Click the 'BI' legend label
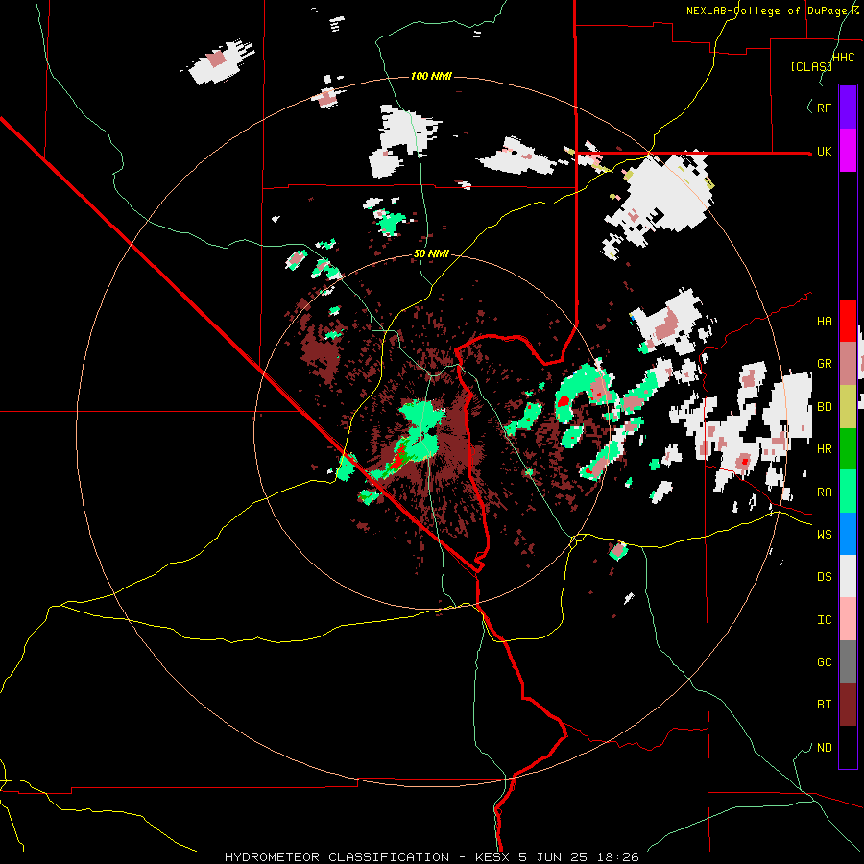Screen dimensions: 864x864 pos(824,705)
